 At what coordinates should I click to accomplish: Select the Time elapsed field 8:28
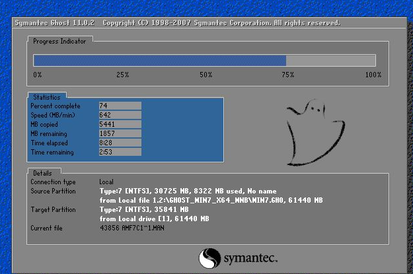click(120, 143)
